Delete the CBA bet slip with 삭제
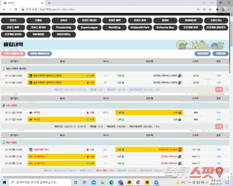The width and height of the screenshot is (233, 186). click(x=219, y=126)
